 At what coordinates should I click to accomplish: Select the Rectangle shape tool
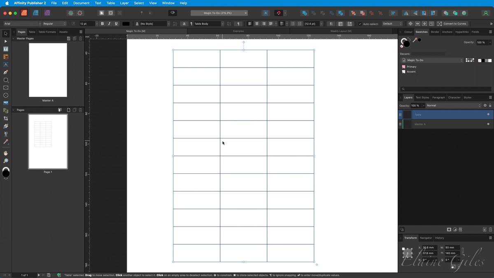pyautogui.click(x=6, y=80)
